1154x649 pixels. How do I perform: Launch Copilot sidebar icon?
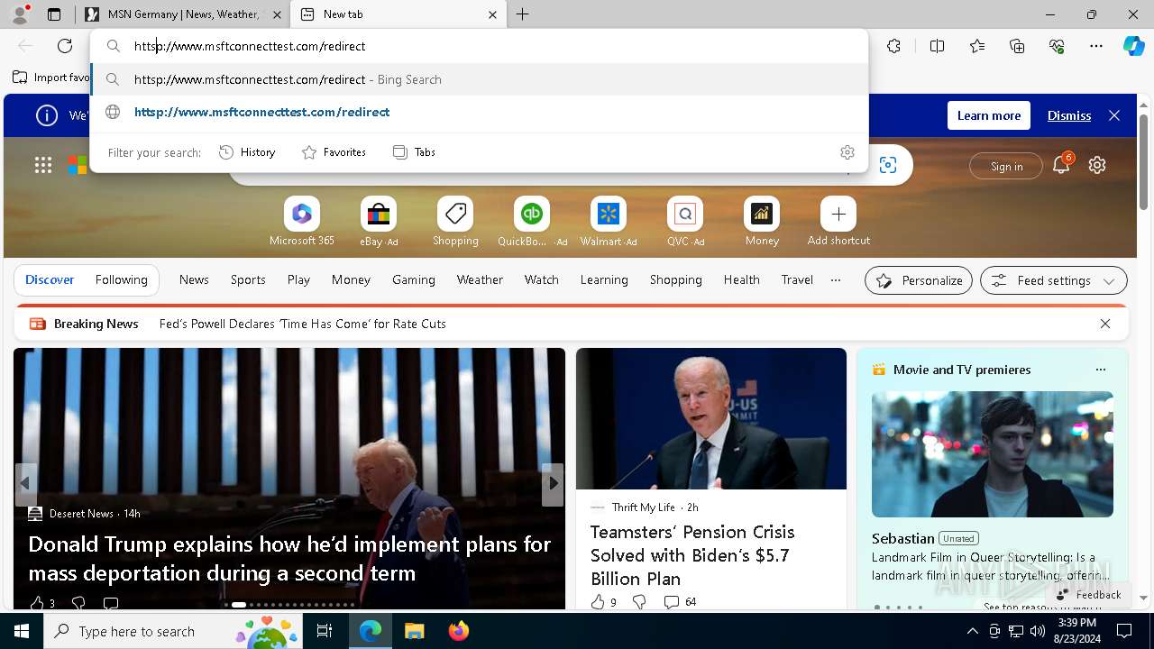coord(1133,46)
